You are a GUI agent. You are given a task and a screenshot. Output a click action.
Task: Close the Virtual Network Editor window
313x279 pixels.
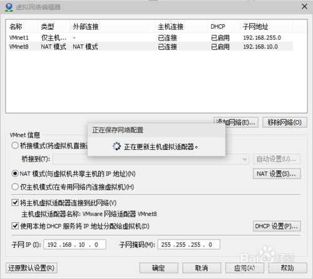click(x=304, y=6)
